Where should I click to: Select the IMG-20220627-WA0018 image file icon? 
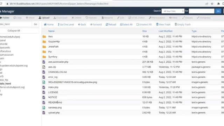44,82
